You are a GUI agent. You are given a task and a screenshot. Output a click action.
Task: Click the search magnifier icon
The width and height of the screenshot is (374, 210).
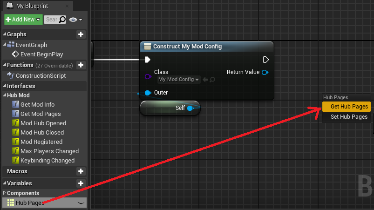pyautogui.click(x=62, y=20)
